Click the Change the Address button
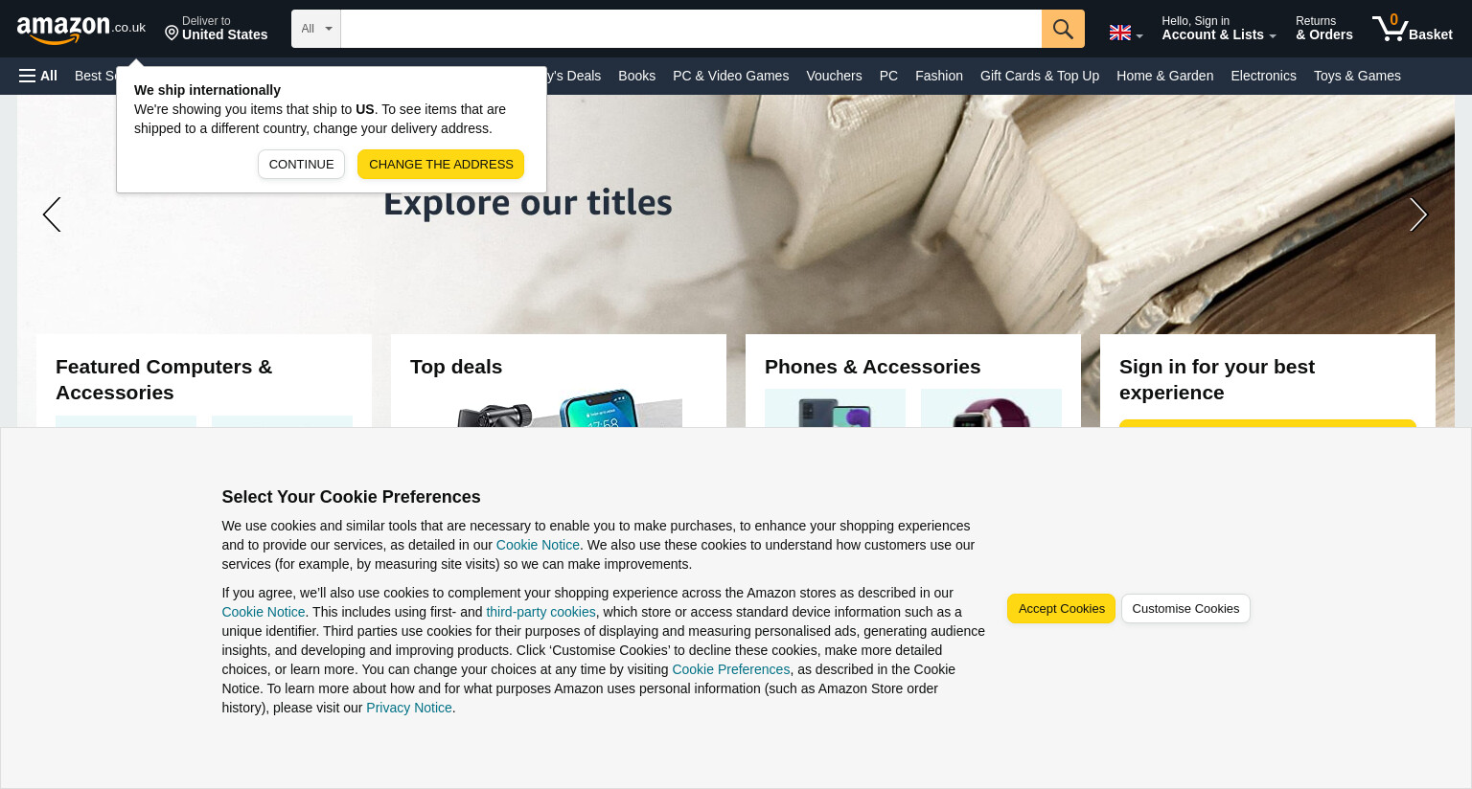1472x789 pixels. click(x=441, y=165)
